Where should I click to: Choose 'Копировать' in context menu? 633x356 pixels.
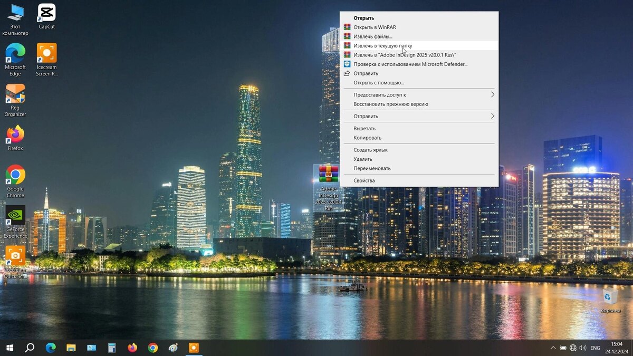pos(419,138)
